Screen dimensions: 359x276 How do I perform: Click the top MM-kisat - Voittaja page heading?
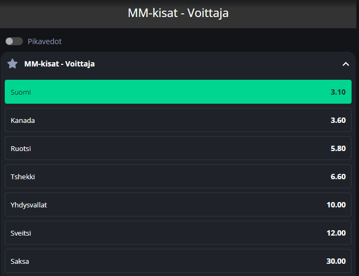tap(178, 13)
